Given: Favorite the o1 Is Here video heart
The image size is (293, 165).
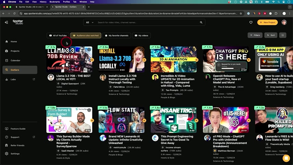Looking at the screenshot, I should pos(246,110).
